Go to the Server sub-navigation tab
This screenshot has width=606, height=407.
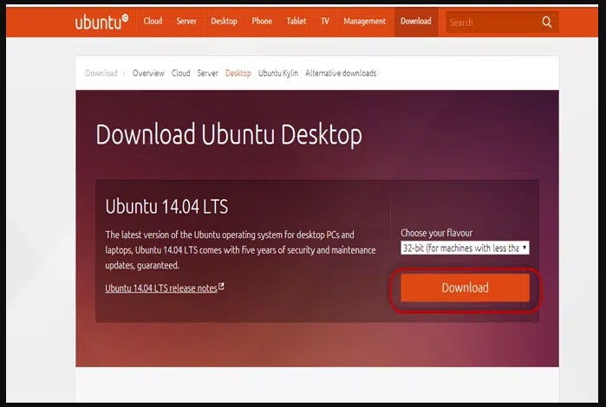[207, 73]
